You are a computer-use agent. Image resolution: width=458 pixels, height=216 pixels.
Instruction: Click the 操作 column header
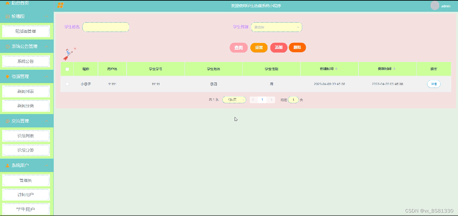click(434, 69)
